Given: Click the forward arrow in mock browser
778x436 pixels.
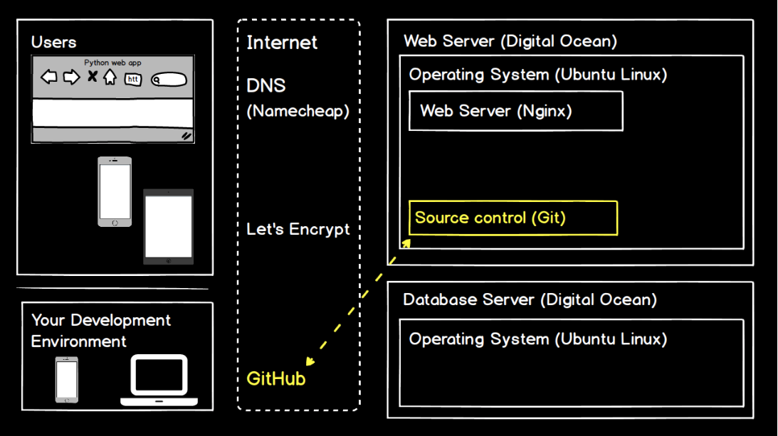Looking at the screenshot, I should point(71,77).
